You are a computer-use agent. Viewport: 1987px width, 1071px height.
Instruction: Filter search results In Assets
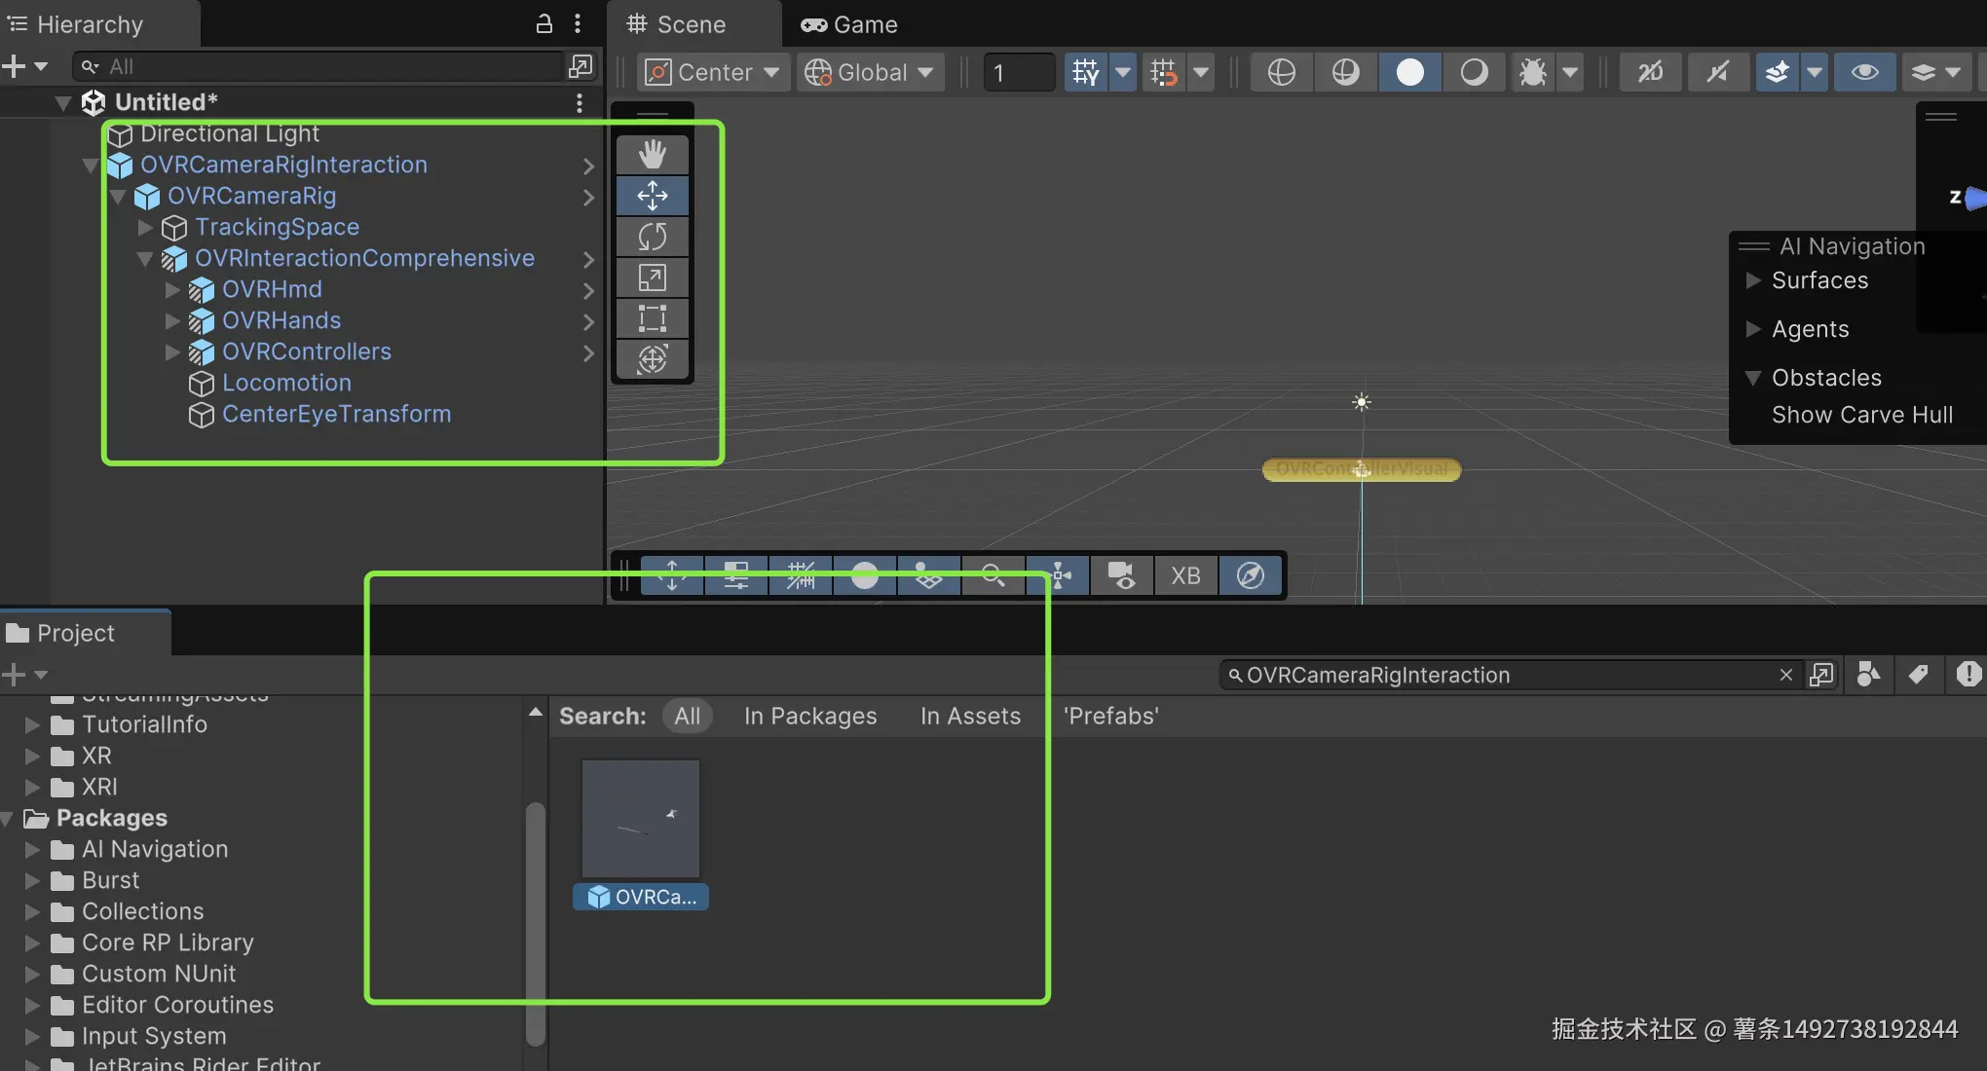click(970, 716)
